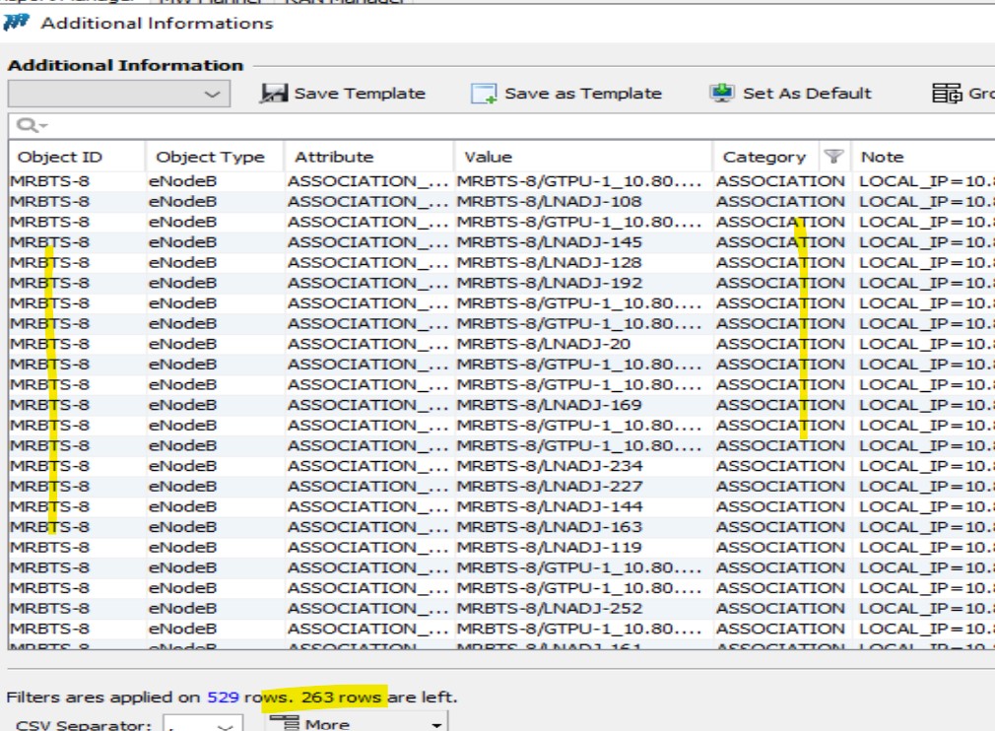Click the Set As Default monitor icon

click(x=722, y=94)
